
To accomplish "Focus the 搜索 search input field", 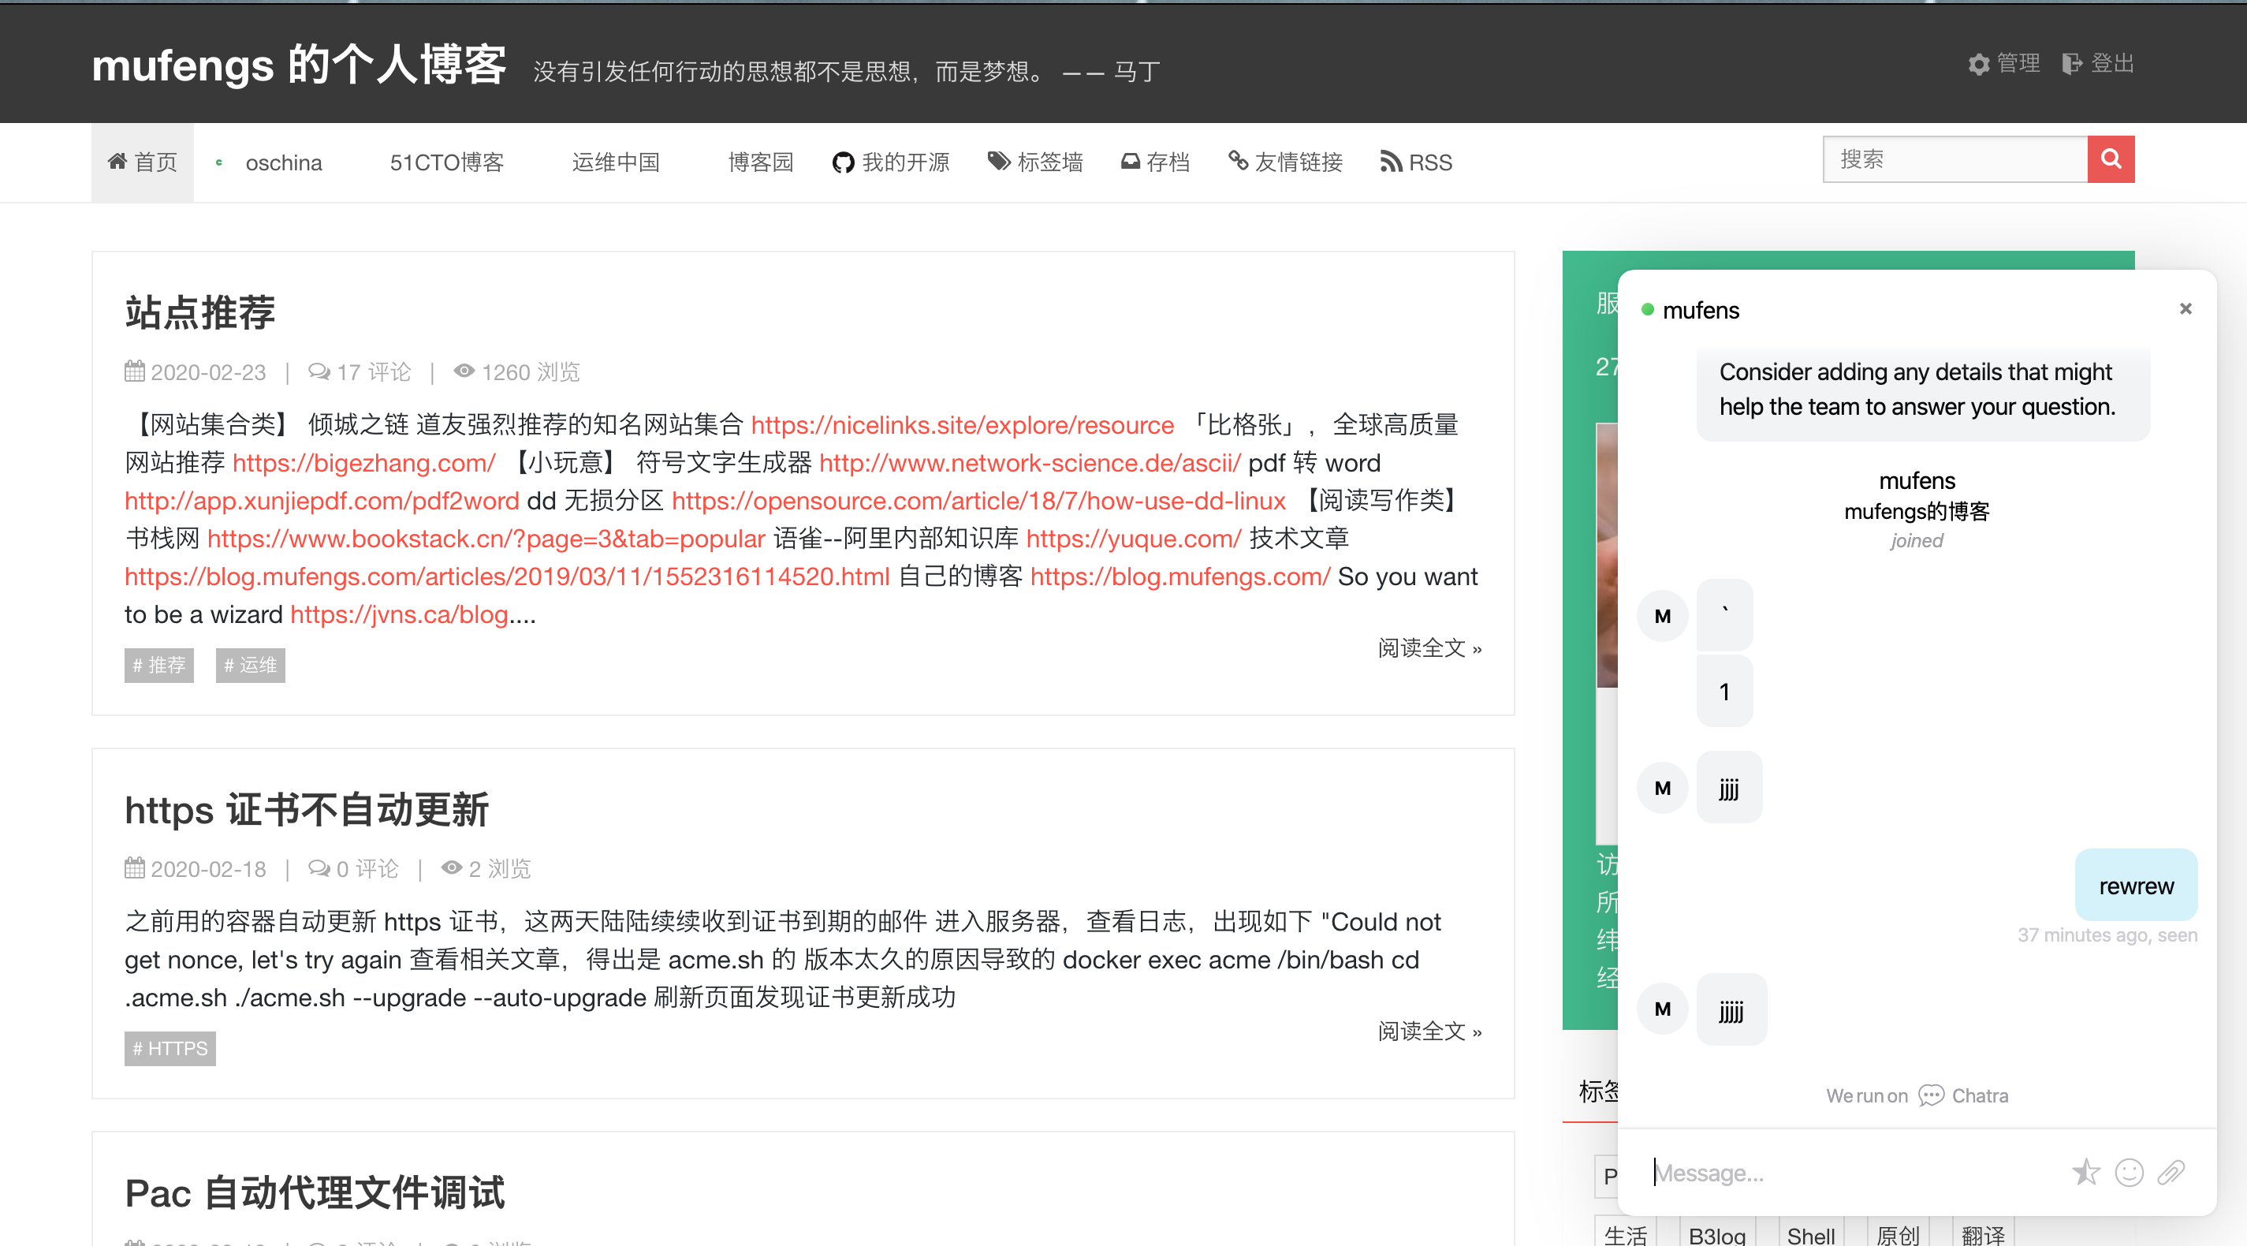I will [1954, 159].
